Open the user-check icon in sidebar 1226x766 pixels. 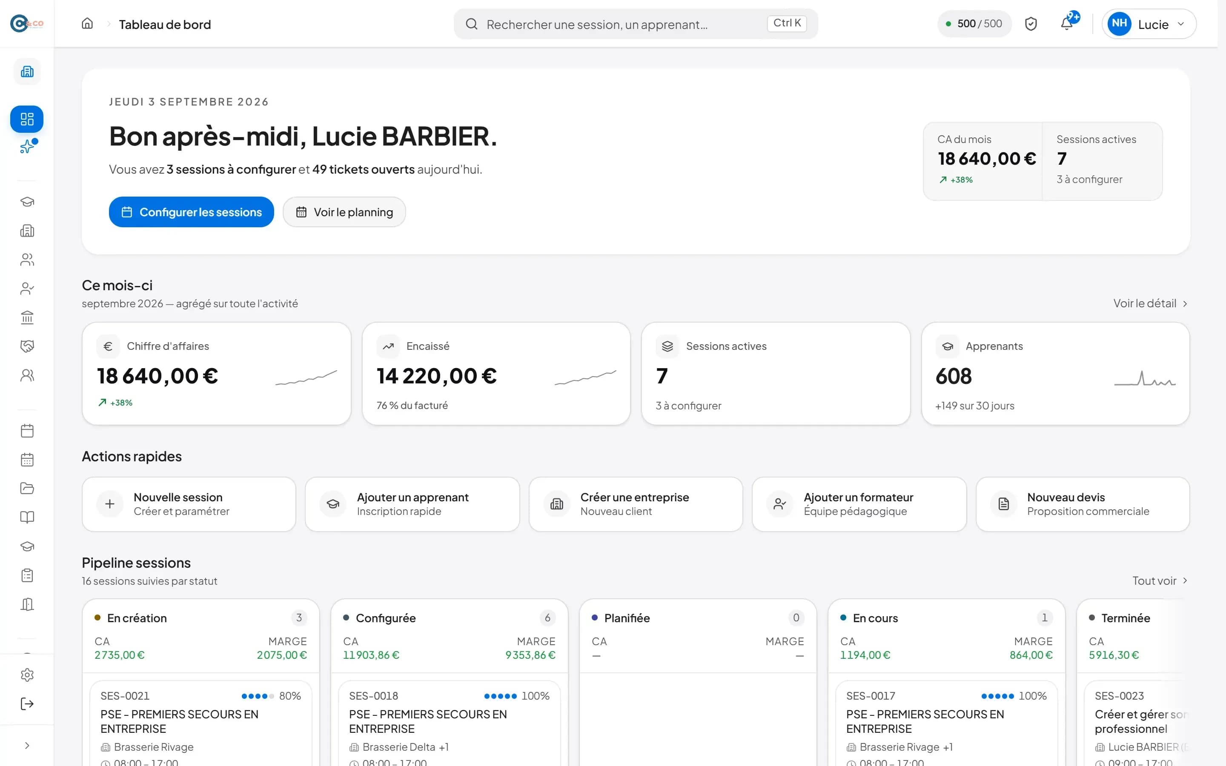tap(27, 289)
